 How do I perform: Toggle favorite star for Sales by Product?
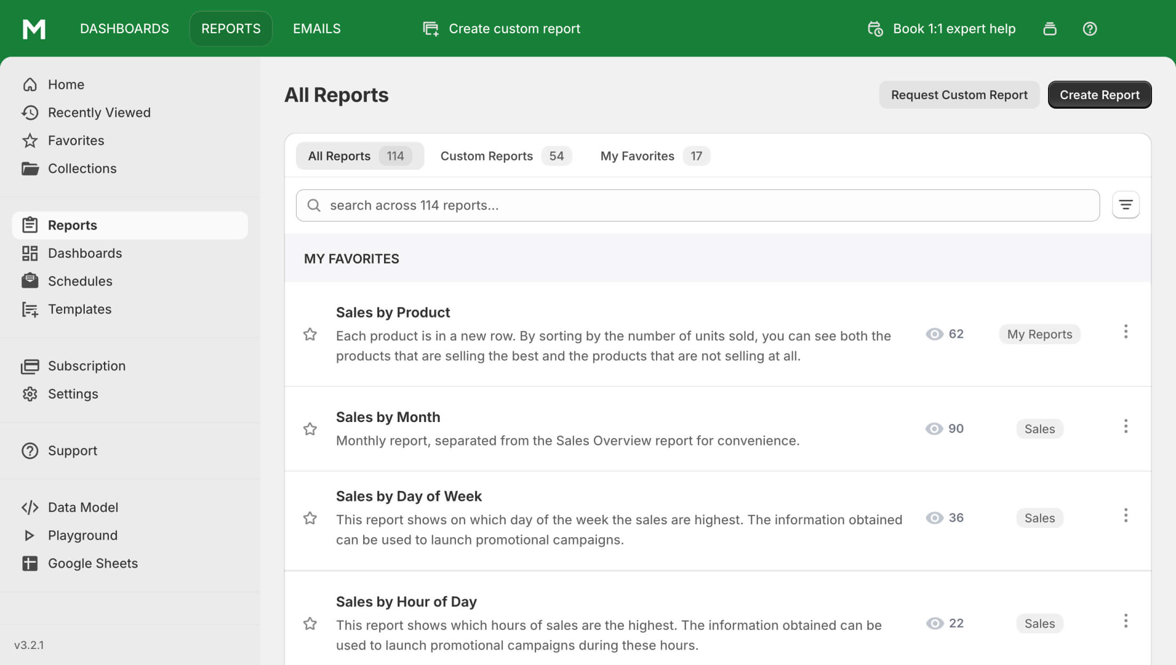310,334
